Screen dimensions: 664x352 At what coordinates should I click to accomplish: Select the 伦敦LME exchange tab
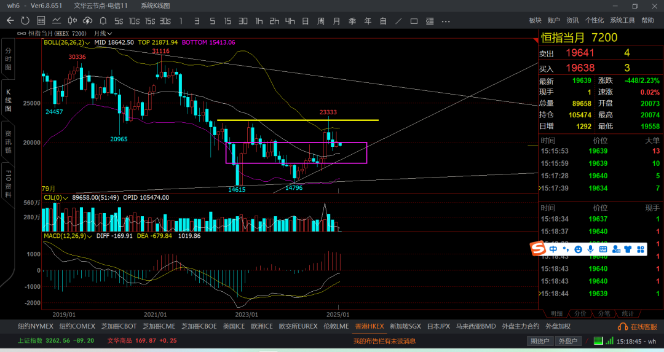pyautogui.click(x=336, y=326)
